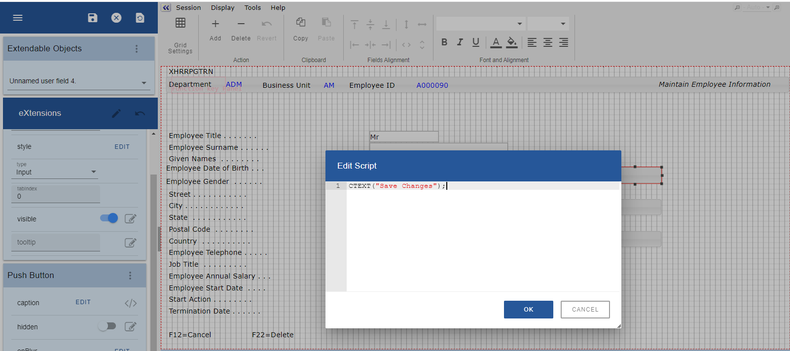Open caption script code icon

pyautogui.click(x=131, y=303)
